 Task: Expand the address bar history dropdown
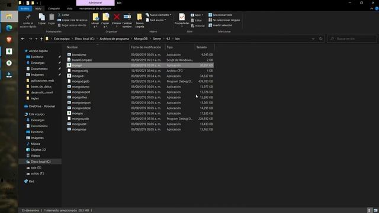[x=313, y=38]
